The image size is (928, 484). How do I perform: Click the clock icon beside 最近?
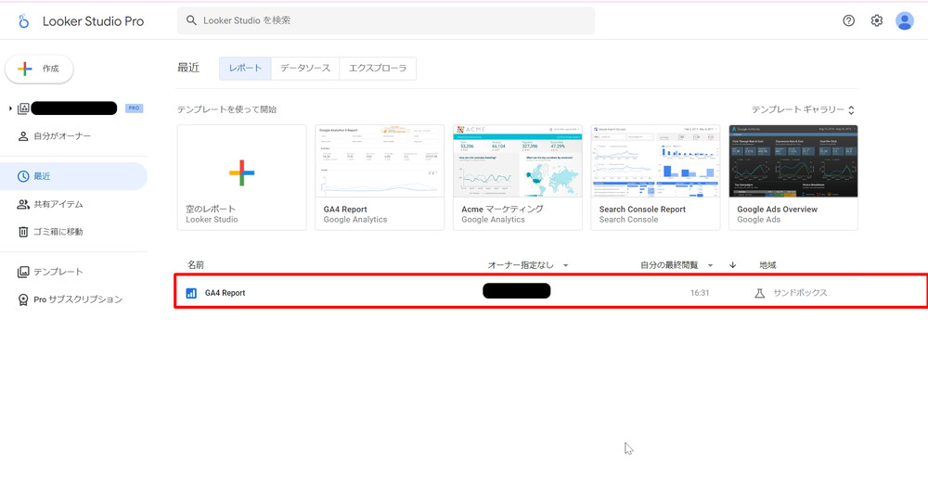click(x=23, y=176)
